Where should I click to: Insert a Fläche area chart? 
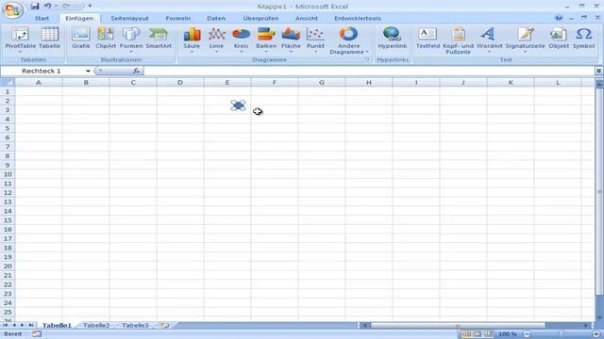point(291,39)
